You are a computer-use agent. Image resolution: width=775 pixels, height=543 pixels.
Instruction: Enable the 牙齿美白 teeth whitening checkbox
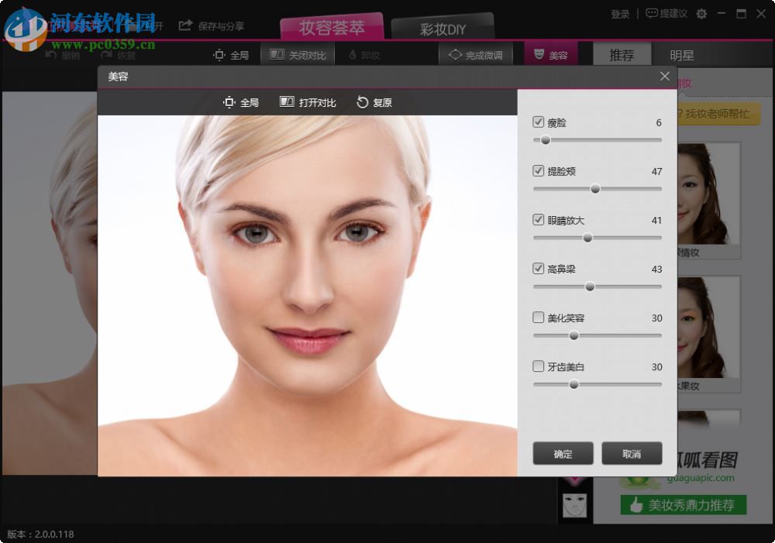[x=538, y=366]
